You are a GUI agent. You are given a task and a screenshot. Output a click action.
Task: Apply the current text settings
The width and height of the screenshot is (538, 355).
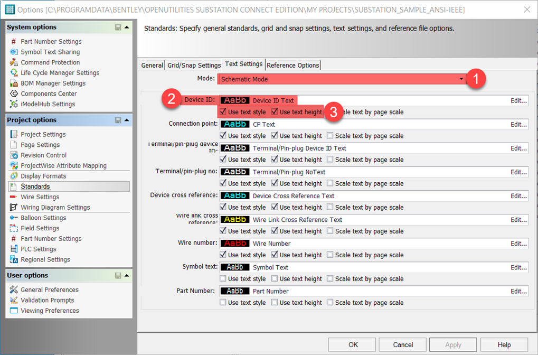pos(452,344)
